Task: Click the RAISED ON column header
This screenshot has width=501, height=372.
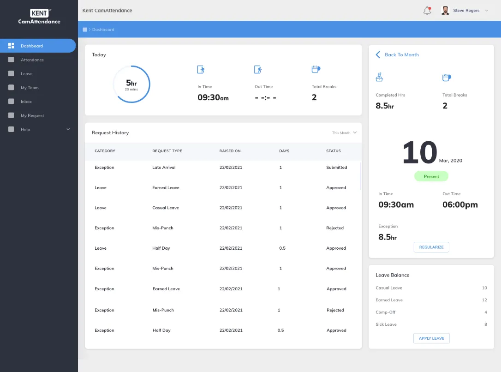Action: tap(230, 151)
